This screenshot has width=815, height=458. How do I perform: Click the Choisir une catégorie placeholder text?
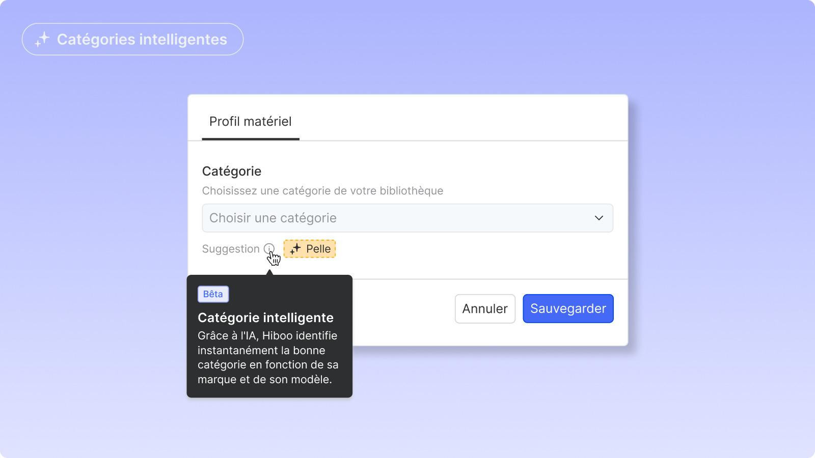pos(273,218)
